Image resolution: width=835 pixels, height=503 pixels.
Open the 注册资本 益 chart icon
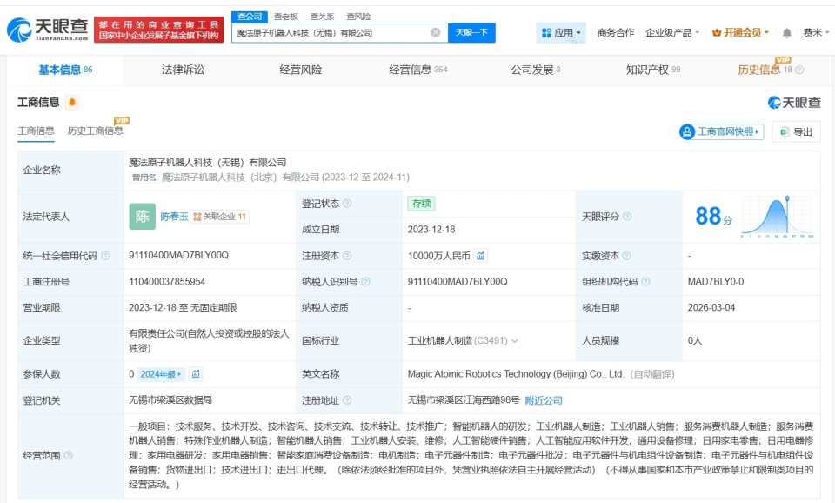[479, 255]
